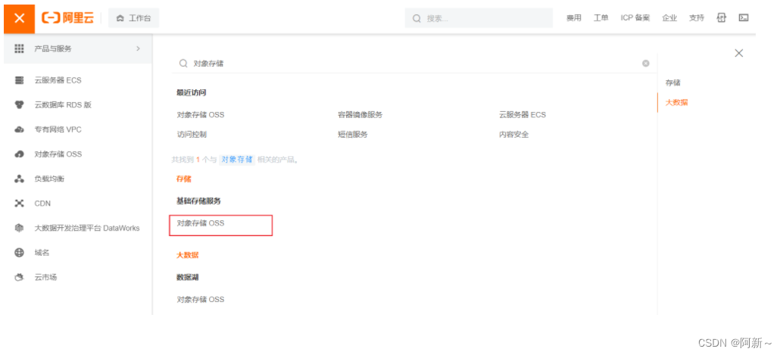Click the top 搜索 search box

(479, 18)
